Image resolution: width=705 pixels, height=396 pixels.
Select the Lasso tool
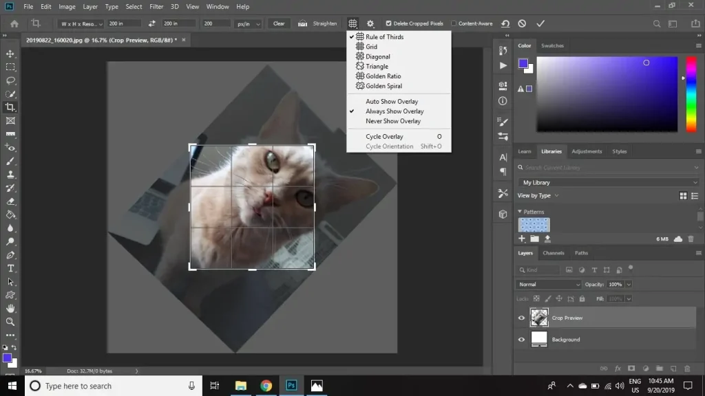(10, 80)
